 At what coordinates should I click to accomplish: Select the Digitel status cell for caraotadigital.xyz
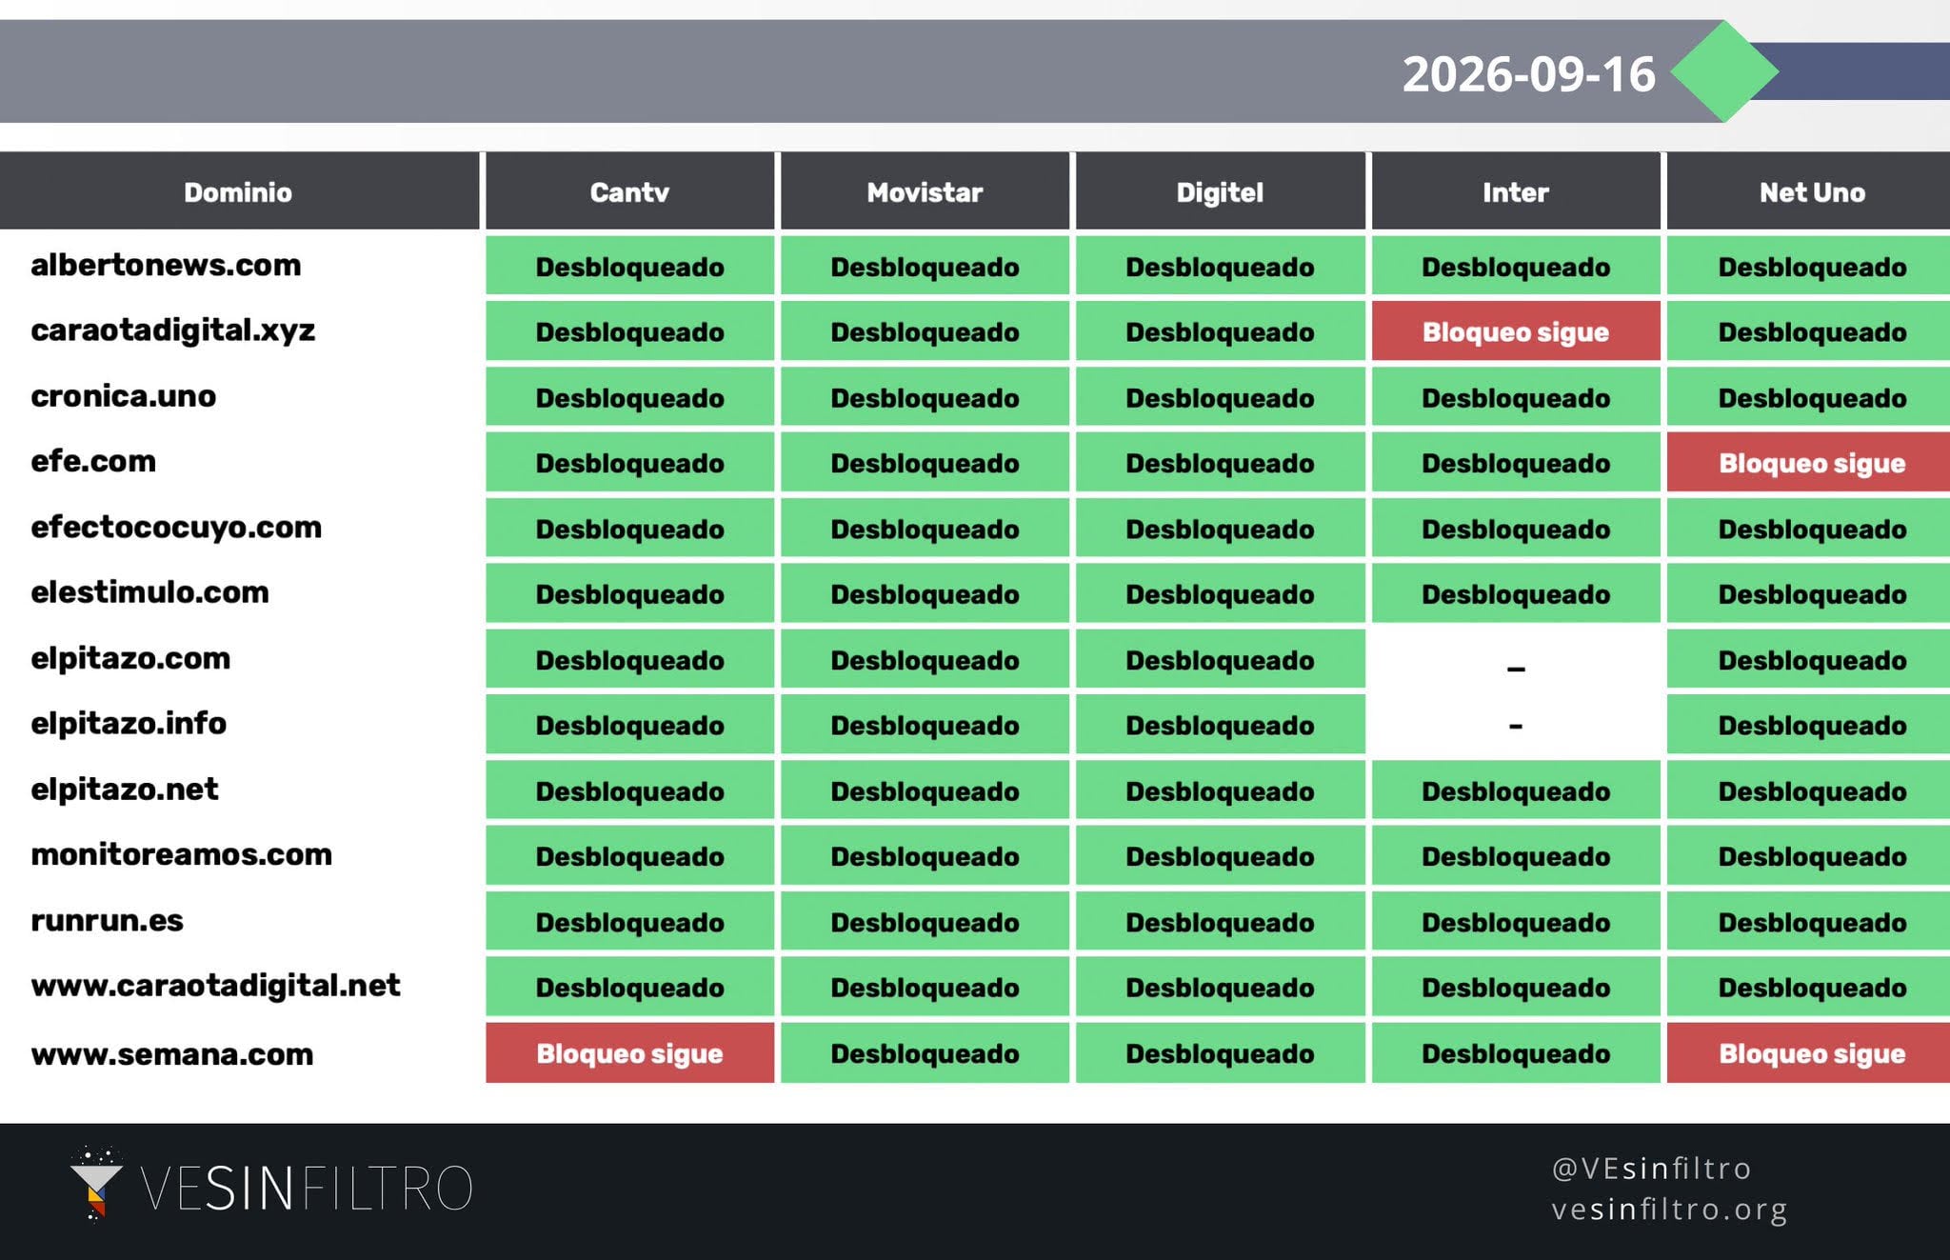[1220, 331]
